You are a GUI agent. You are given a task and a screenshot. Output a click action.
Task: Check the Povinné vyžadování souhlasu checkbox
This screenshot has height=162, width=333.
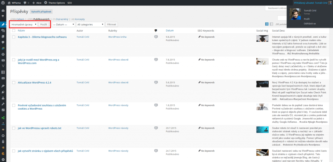coord(14,105)
